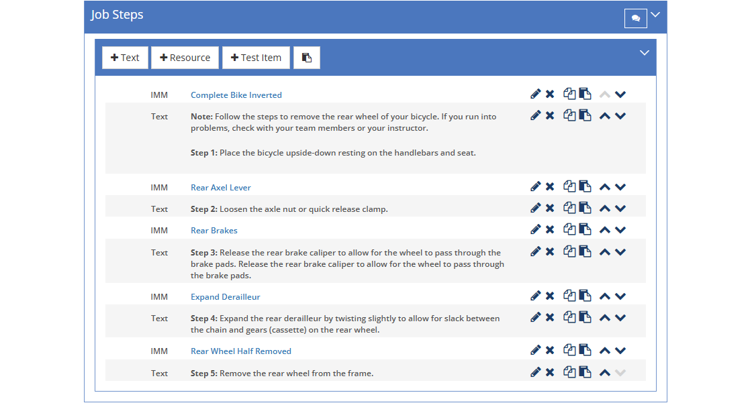This screenshot has height=403, width=752.
Task: Move the Step 1 text row down
Action: coord(620,116)
